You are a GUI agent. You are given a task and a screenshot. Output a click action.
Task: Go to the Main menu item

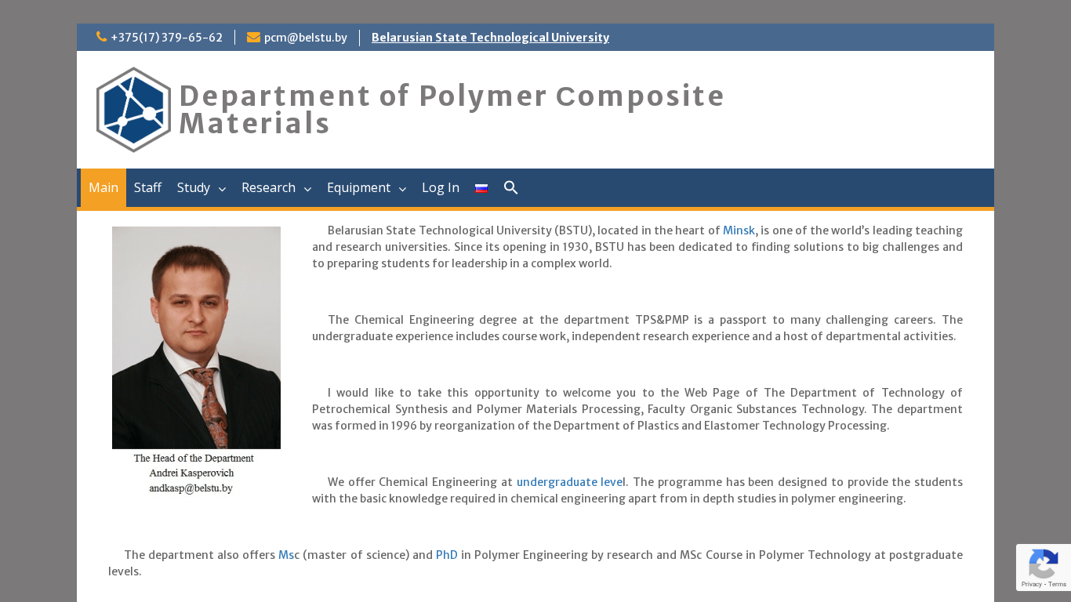tap(103, 188)
